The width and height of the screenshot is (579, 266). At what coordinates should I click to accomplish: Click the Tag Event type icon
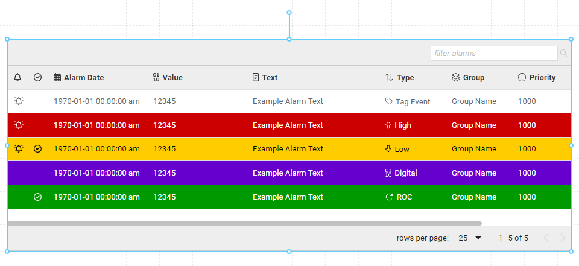388,101
